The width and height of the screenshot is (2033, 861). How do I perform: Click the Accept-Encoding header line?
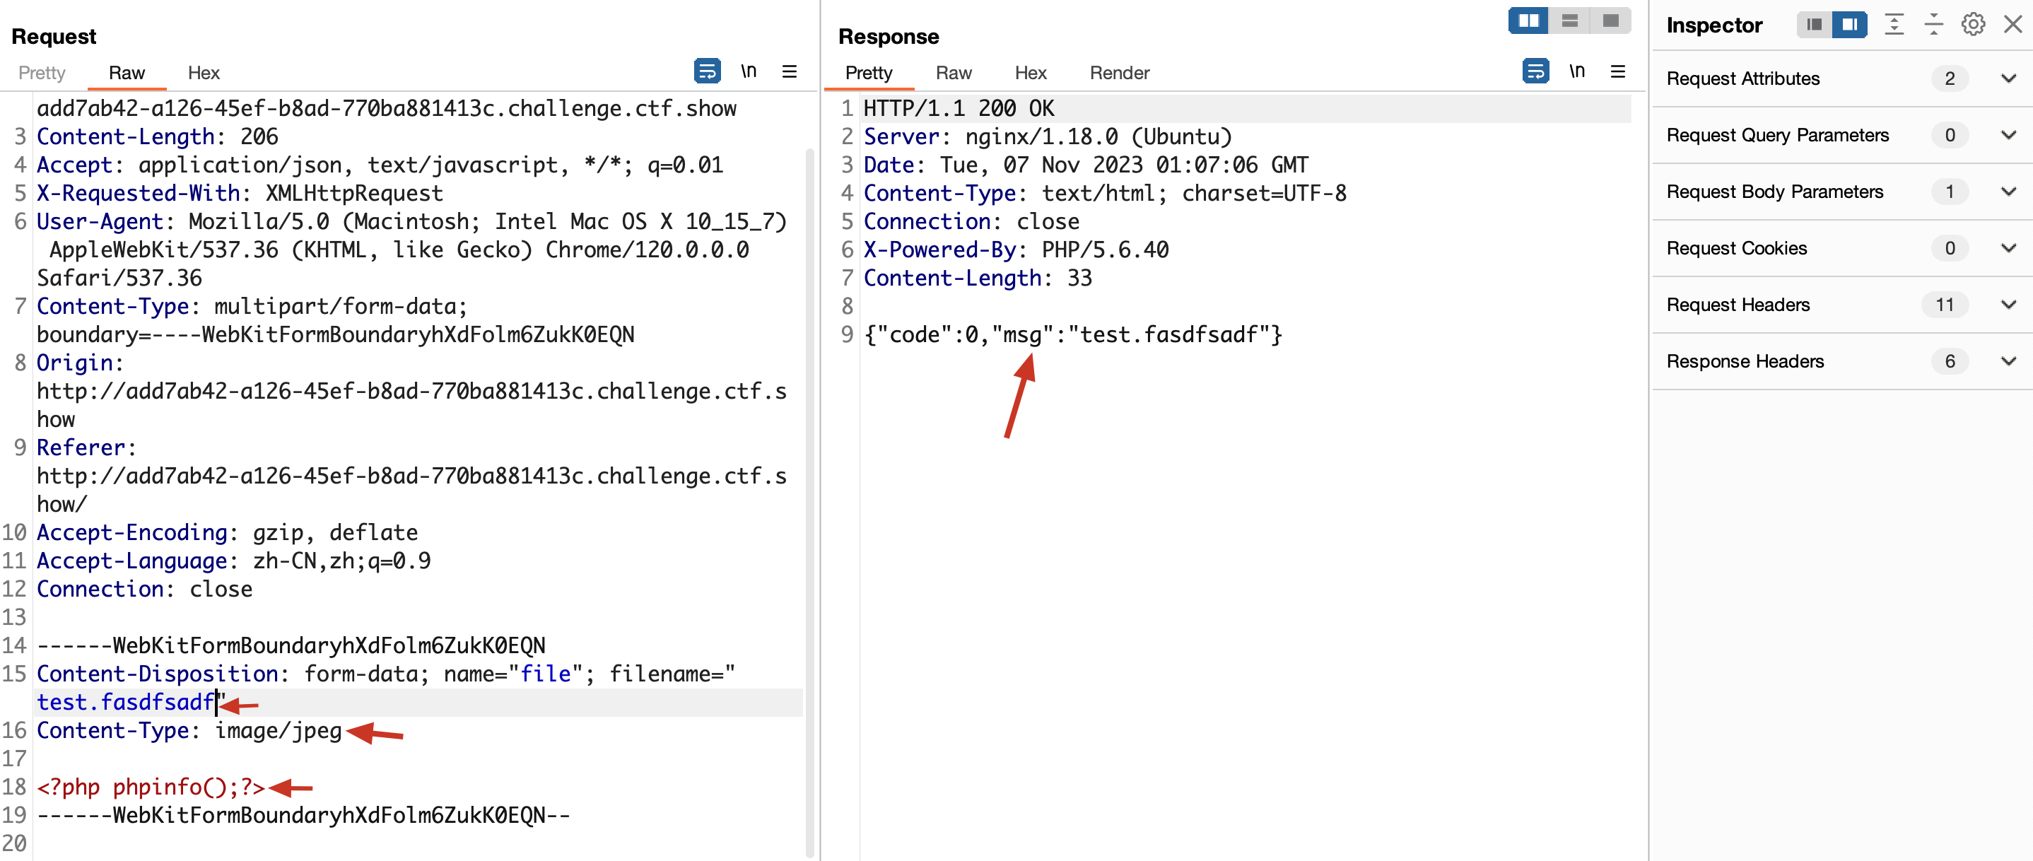228,533
